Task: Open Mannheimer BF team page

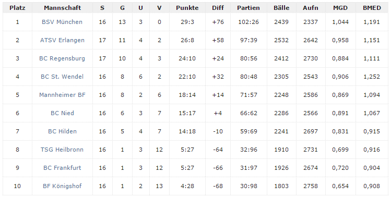Action: coord(62,95)
